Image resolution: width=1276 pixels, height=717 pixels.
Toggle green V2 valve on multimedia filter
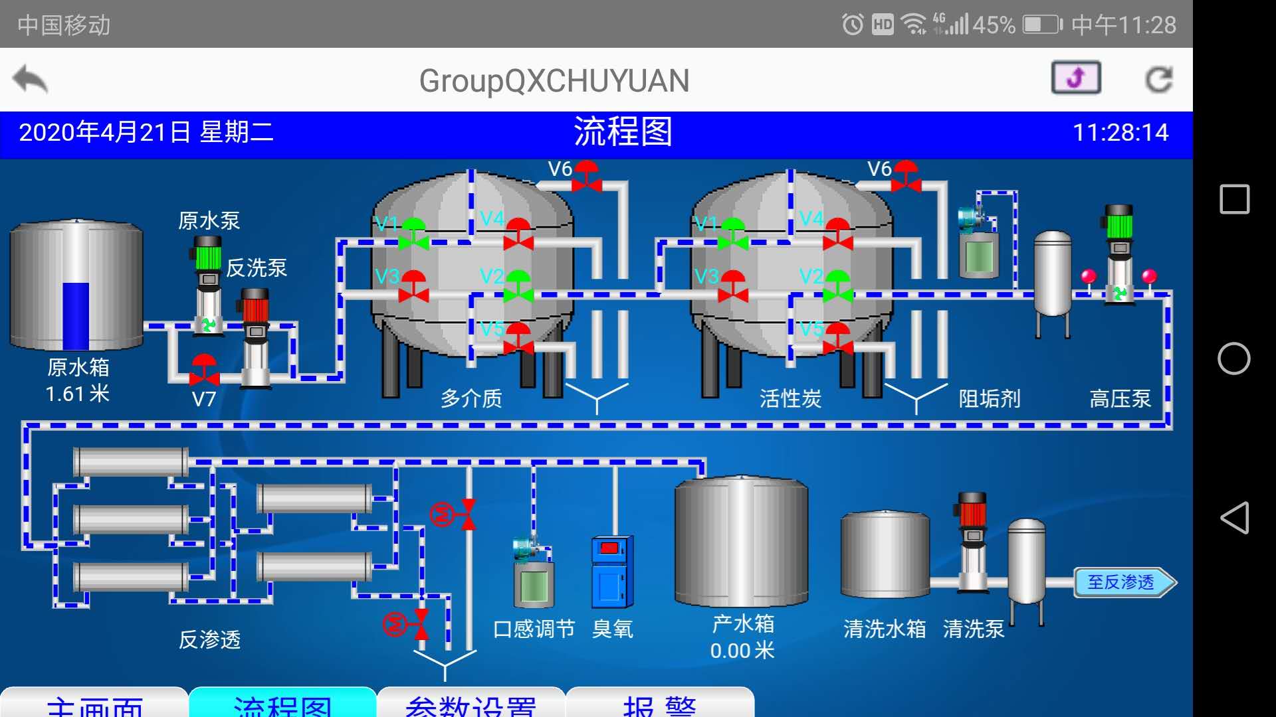click(518, 286)
